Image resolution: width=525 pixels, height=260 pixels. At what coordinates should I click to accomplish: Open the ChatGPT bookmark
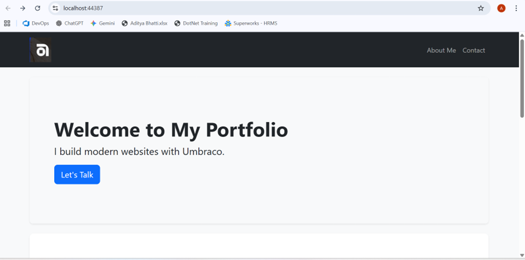coord(70,23)
